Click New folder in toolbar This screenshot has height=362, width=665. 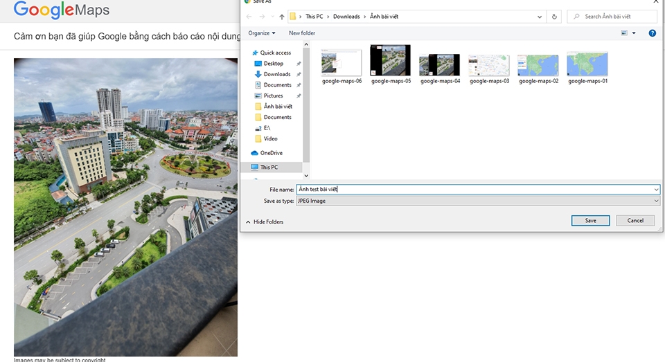[302, 33]
